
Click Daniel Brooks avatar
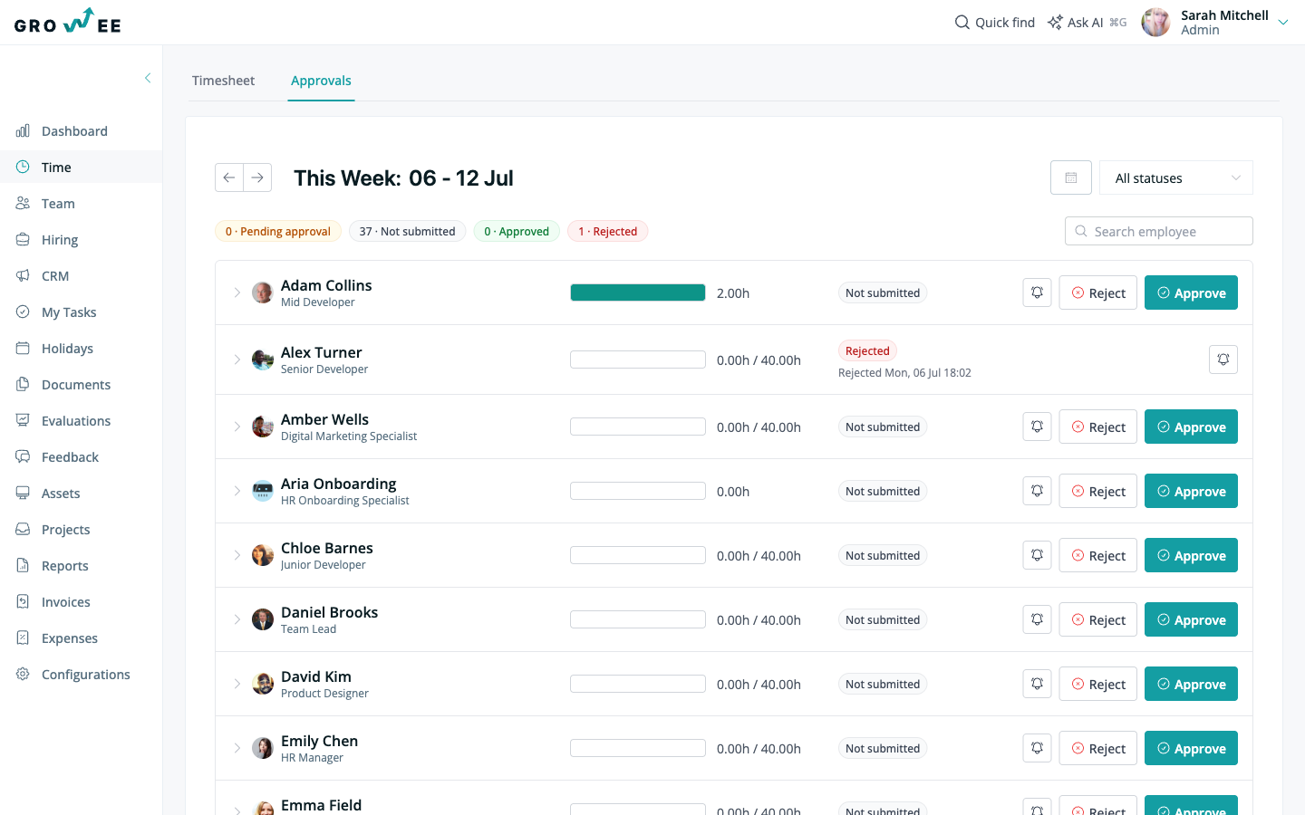pyautogui.click(x=263, y=619)
